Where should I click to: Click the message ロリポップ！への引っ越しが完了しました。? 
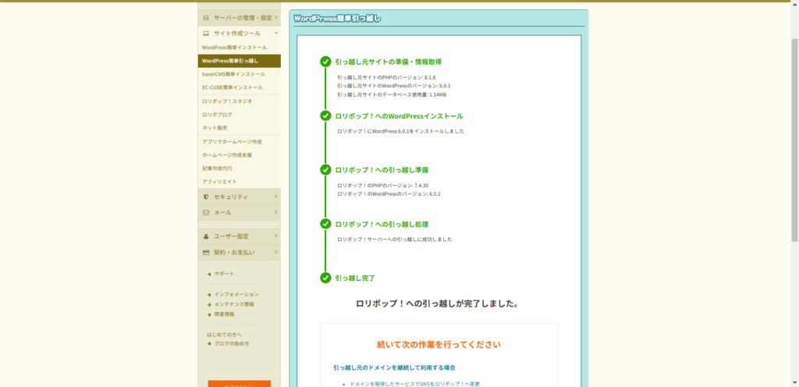tap(438, 304)
